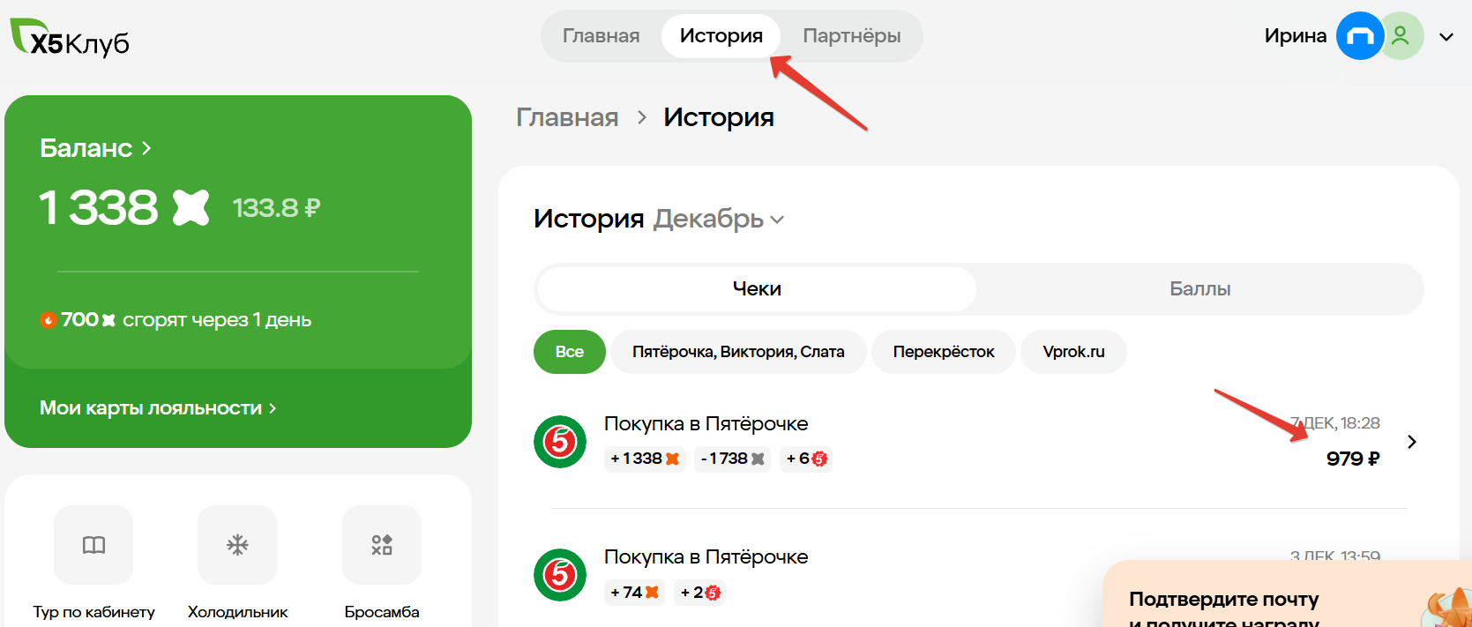Switch to the Чеки tab

pyautogui.click(x=757, y=289)
